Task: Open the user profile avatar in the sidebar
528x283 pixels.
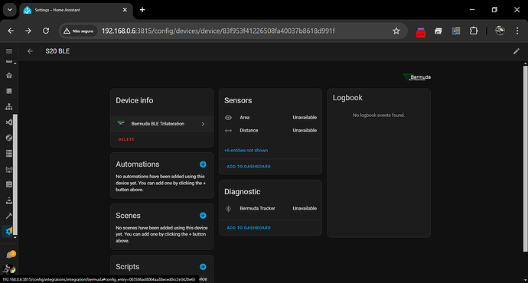Action: tap(9, 269)
